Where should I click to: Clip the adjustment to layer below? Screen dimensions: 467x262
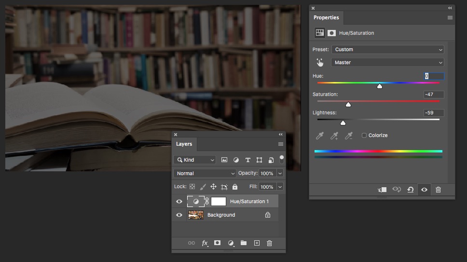[382, 190]
